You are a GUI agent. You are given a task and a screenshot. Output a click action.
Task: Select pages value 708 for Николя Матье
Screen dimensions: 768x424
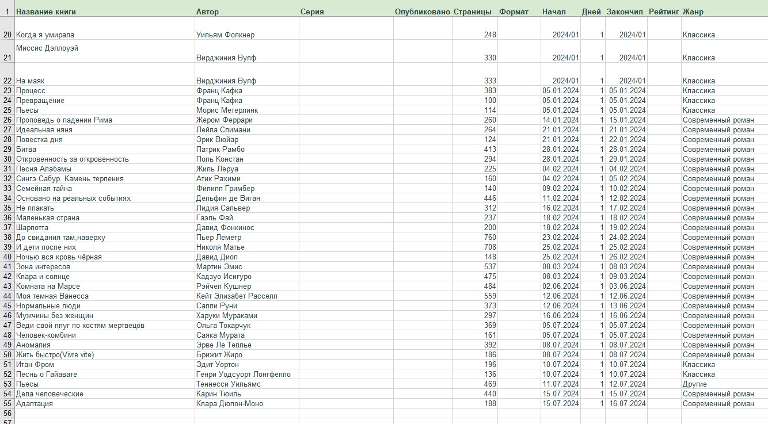pyautogui.click(x=474, y=247)
